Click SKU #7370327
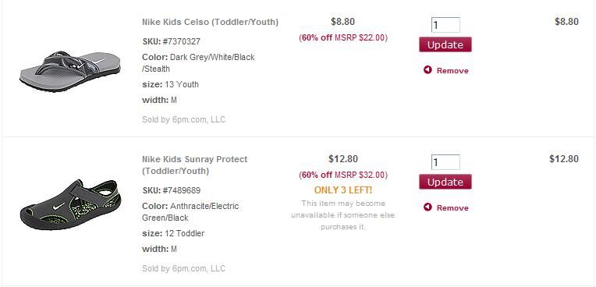Viewport: 596px width, 287px height. (x=171, y=41)
